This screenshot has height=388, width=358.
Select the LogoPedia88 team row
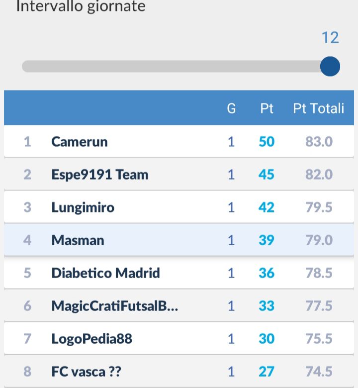(x=179, y=339)
